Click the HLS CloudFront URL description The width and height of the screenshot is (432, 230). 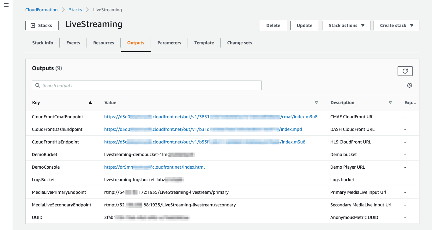click(351, 142)
